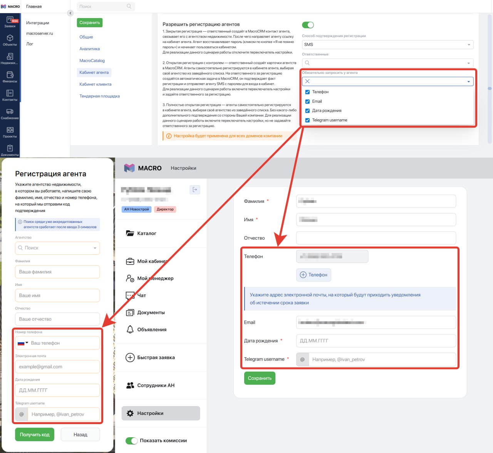Open the phone country flag selector

(x=23, y=343)
